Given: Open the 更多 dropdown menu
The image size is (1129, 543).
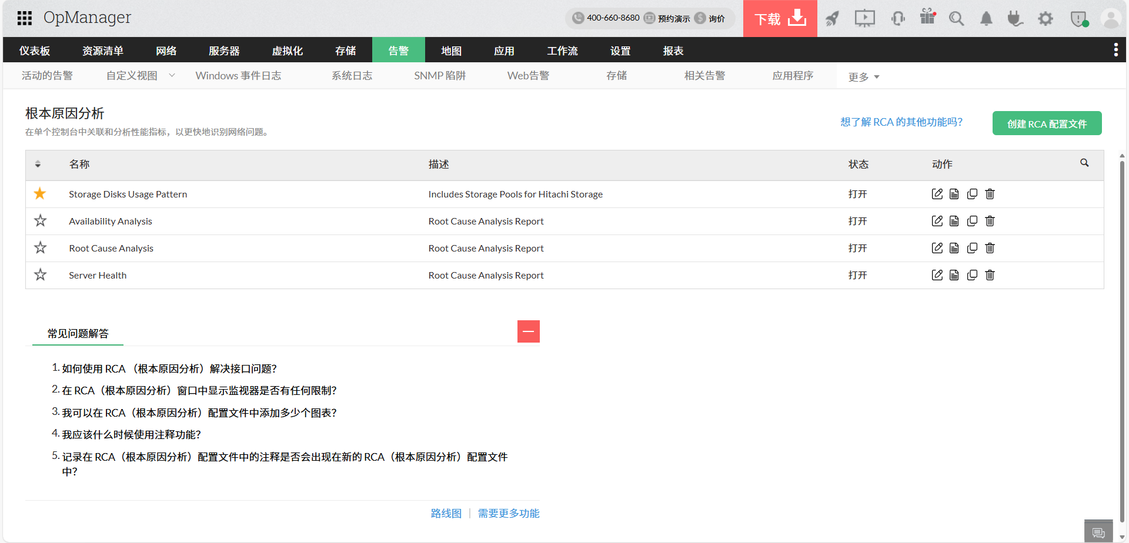Looking at the screenshot, I should (863, 76).
